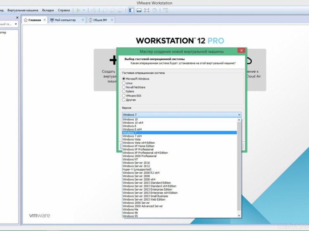The height and width of the screenshot is (231, 309).
Task: Click the take snapshot clock icon
Action: pos(105,10)
